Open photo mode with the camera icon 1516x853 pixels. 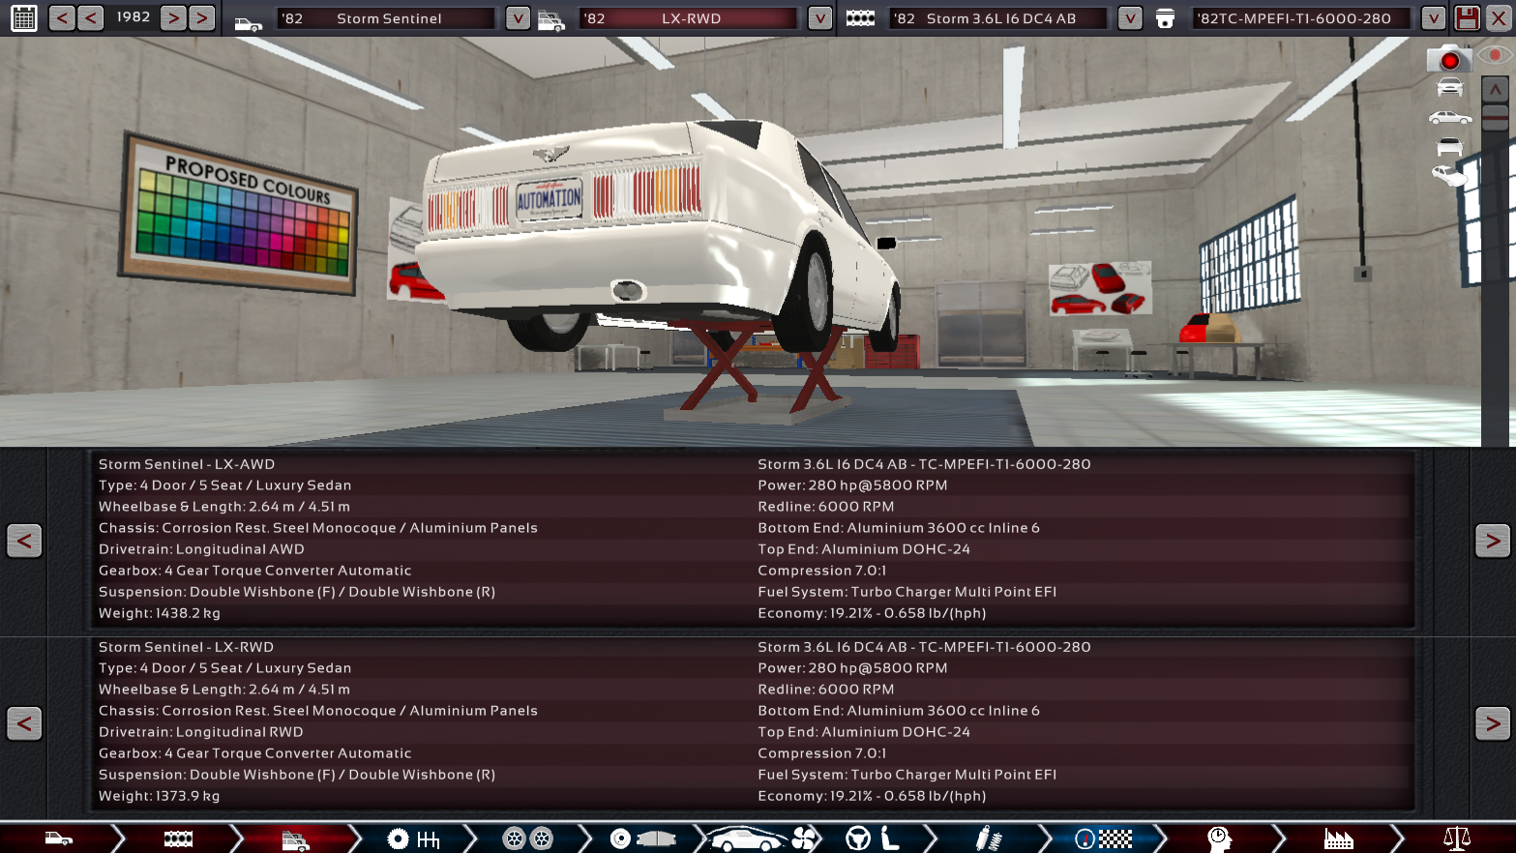click(1448, 59)
